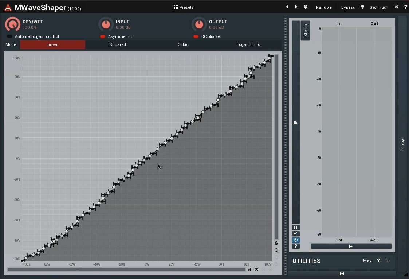
Task: Load the next preset with the right arrow
Action: click(x=296, y=7)
